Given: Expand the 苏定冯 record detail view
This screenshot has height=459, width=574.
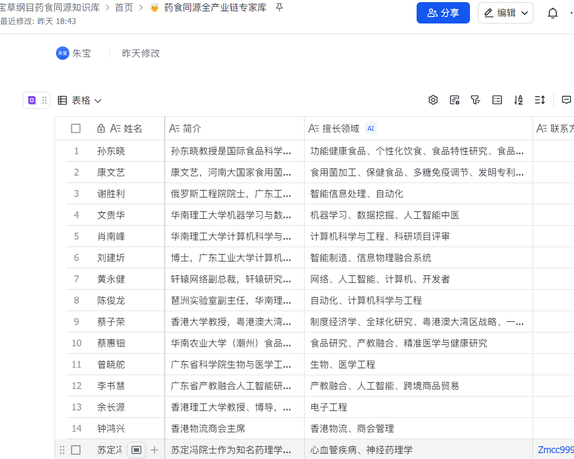Looking at the screenshot, I should tap(136, 450).
